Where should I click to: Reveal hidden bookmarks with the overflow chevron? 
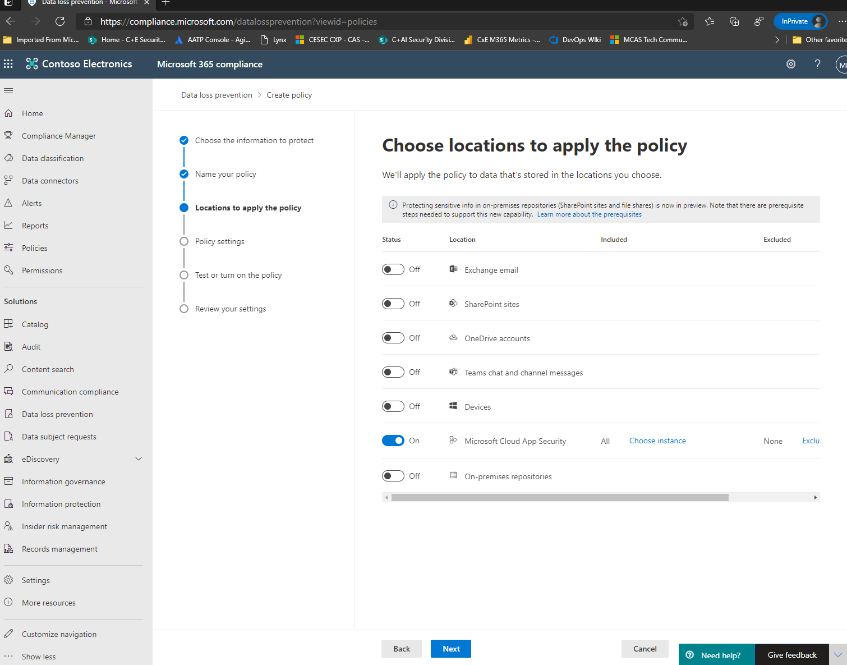(x=777, y=39)
